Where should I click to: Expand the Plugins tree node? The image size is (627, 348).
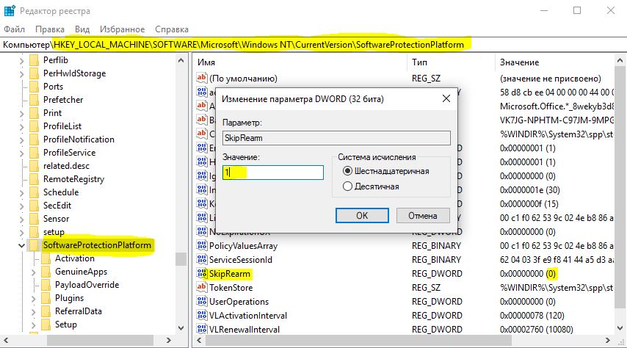click(x=34, y=299)
